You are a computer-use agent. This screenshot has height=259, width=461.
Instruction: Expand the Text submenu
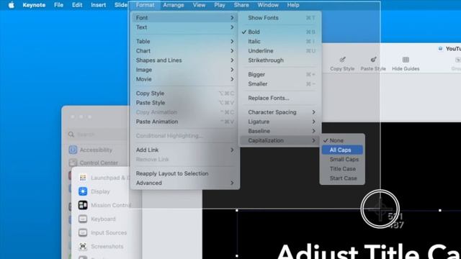185,27
